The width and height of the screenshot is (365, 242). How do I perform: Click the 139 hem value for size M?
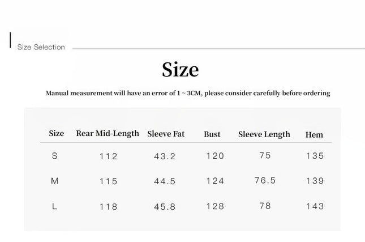314,181
